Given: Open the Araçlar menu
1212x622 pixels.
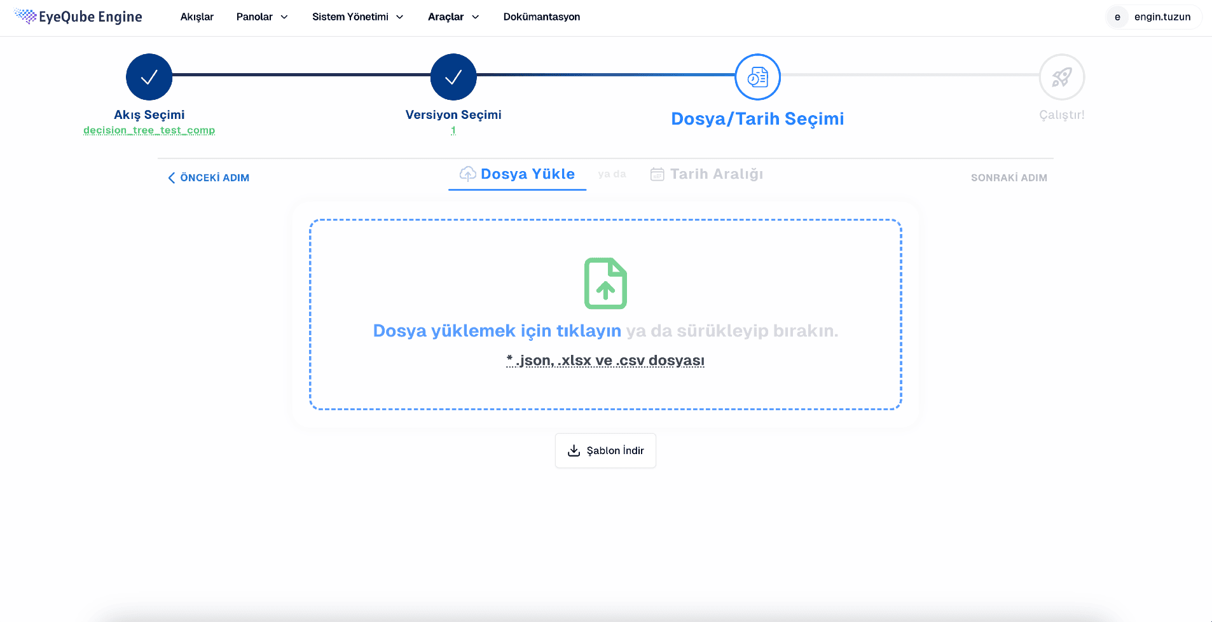Looking at the screenshot, I should (453, 17).
